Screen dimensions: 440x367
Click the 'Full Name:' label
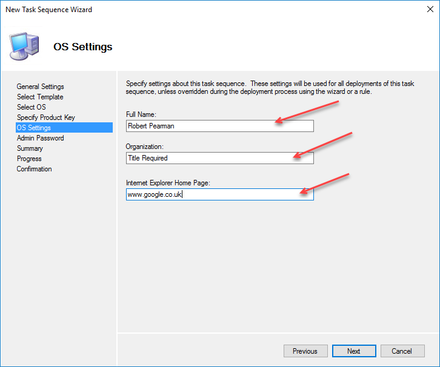click(x=141, y=114)
